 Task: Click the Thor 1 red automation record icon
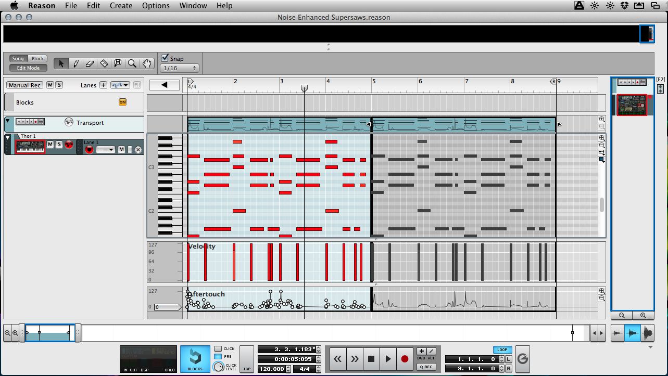(x=68, y=144)
